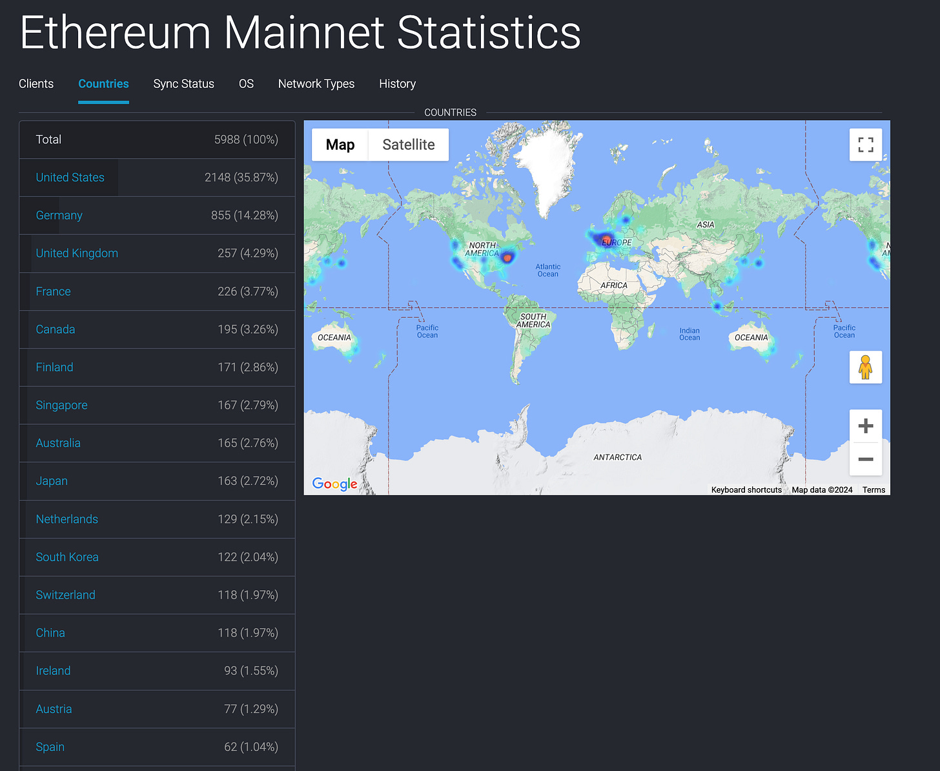This screenshot has height=771, width=940.
Task: Click the Map data ©2024 text
Action: tap(822, 490)
